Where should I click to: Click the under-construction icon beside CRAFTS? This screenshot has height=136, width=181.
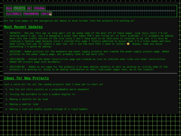pyautogui.click(x=50, y=14)
